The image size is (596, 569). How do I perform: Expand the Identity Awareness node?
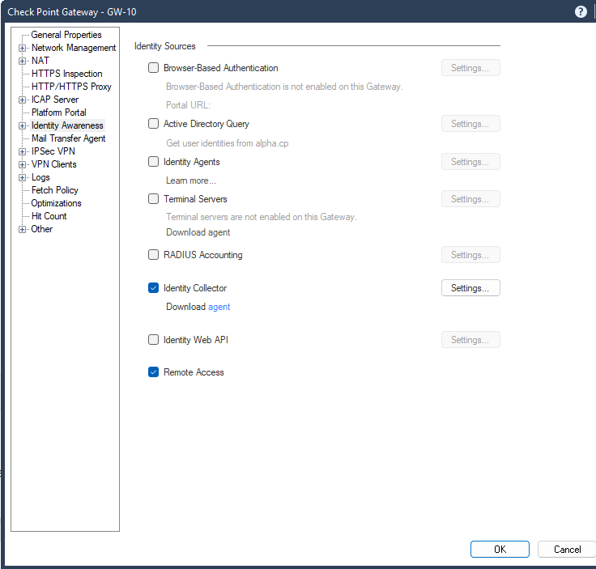(x=22, y=125)
